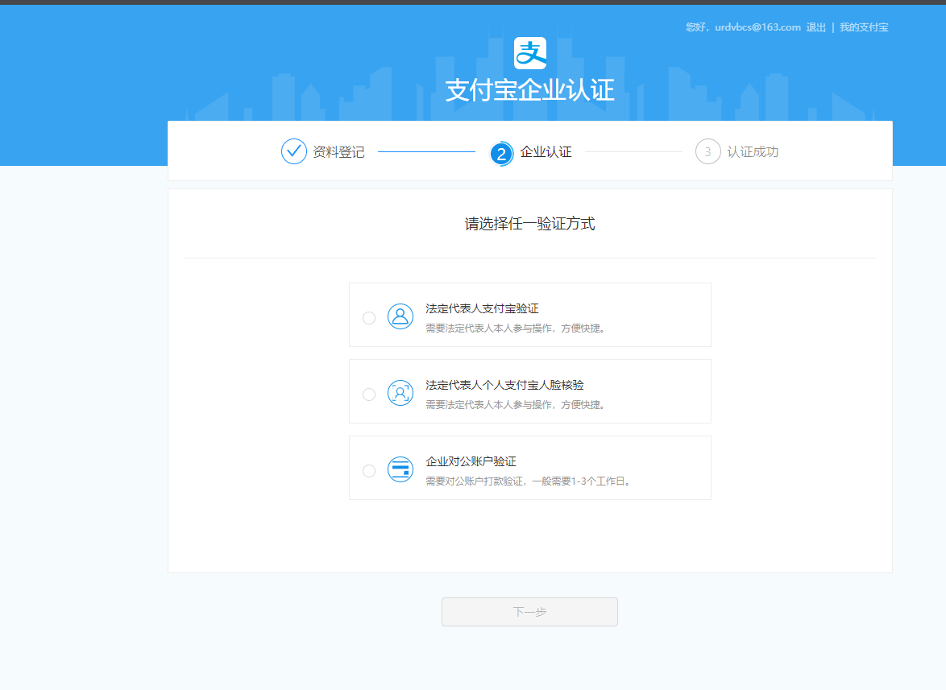Image resolution: width=946 pixels, height=690 pixels.
Task: Click the step 3 circle for 认证成功
Action: click(x=707, y=151)
